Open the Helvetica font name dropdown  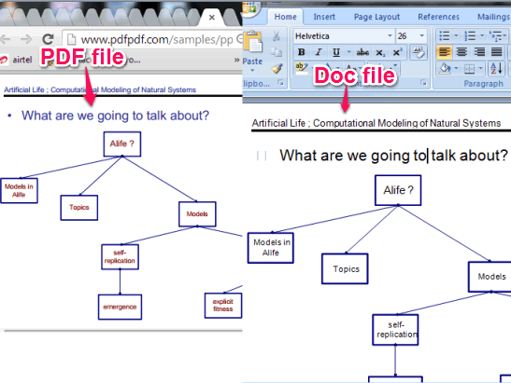390,35
